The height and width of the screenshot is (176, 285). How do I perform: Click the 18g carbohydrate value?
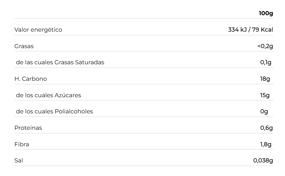[x=265, y=79]
